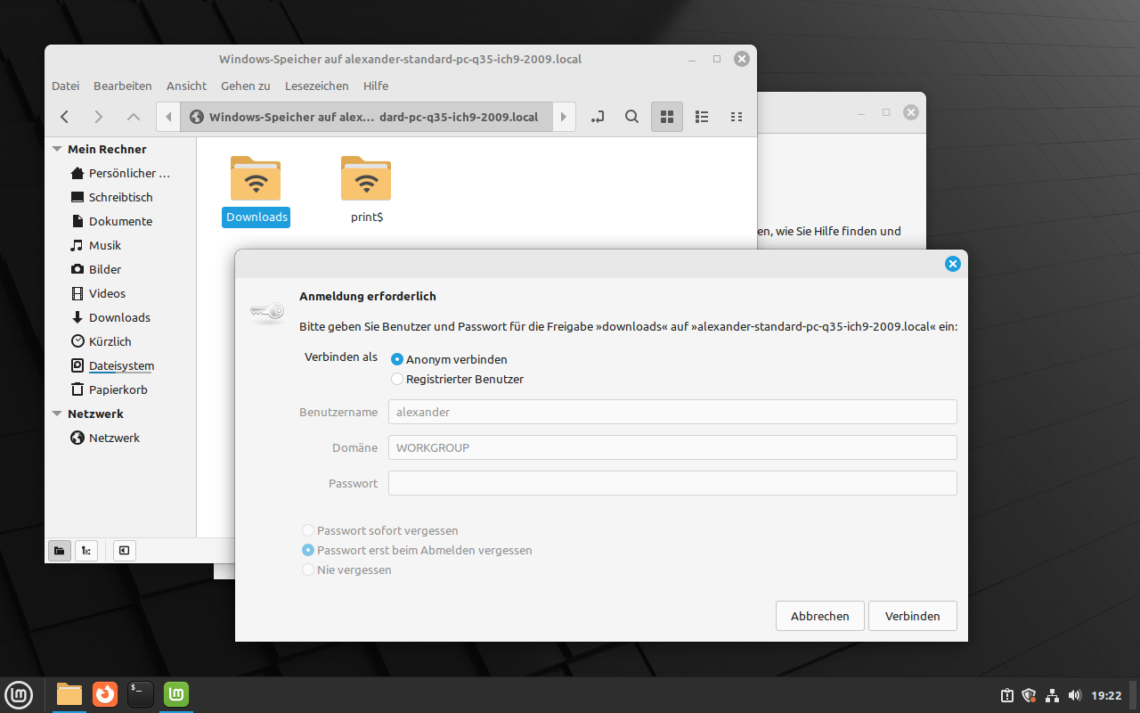
Task: Click the 19:22 clock in the panel
Action: click(1106, 695)
